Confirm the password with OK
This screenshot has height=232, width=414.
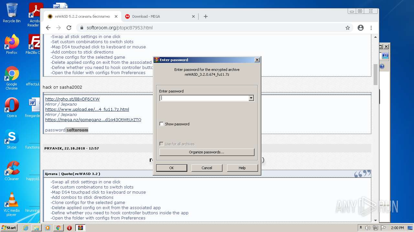(171, 168)
